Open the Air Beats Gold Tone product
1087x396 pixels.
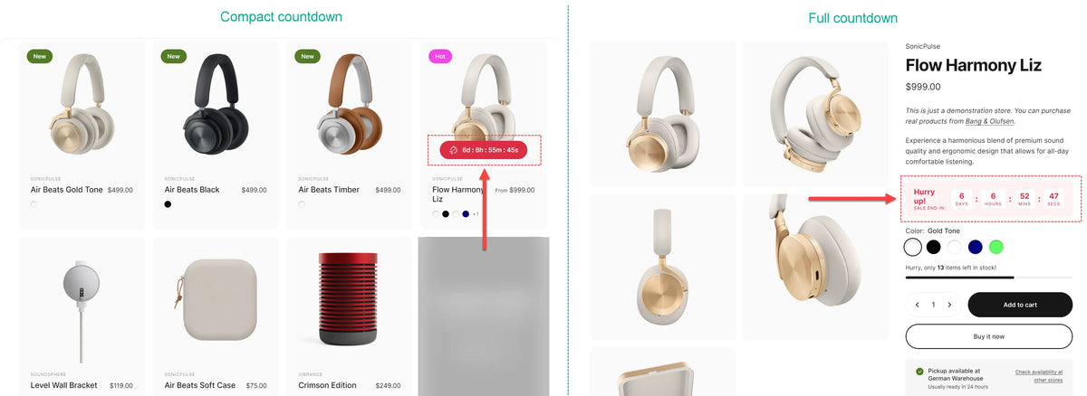pyautogui.click(x=67, y=190)
